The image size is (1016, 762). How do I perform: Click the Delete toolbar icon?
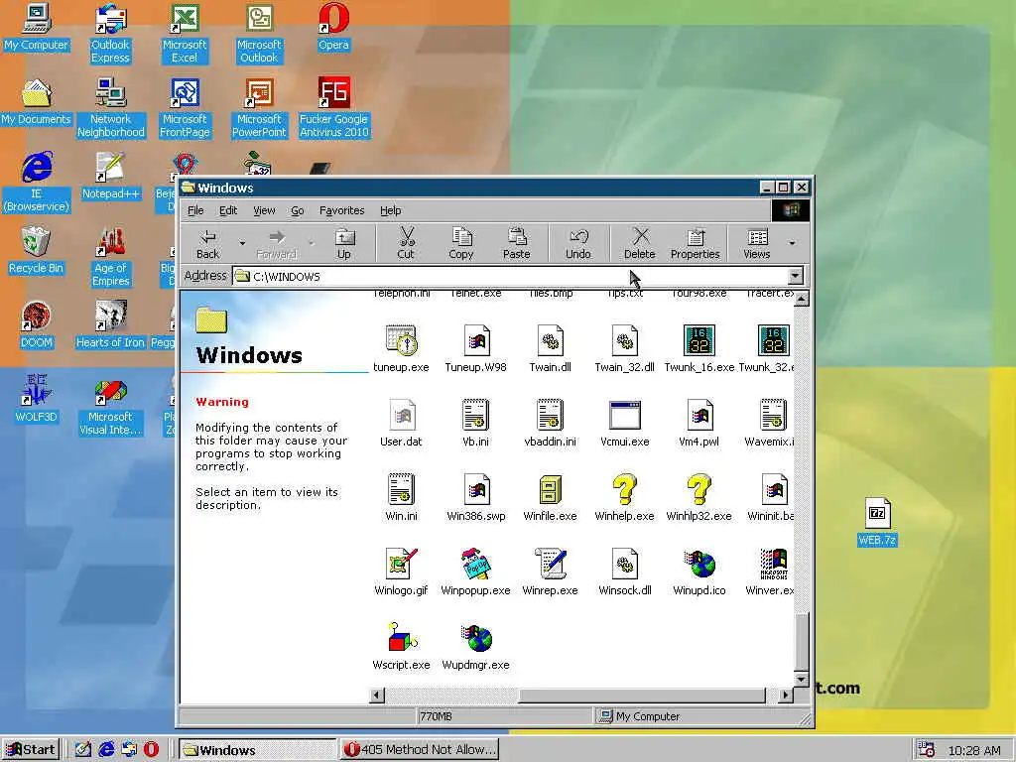point(640,244)
